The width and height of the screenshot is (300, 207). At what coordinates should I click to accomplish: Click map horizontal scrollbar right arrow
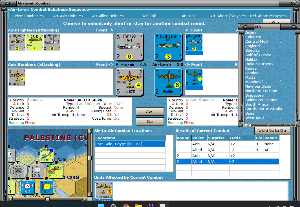coord(85,199)
